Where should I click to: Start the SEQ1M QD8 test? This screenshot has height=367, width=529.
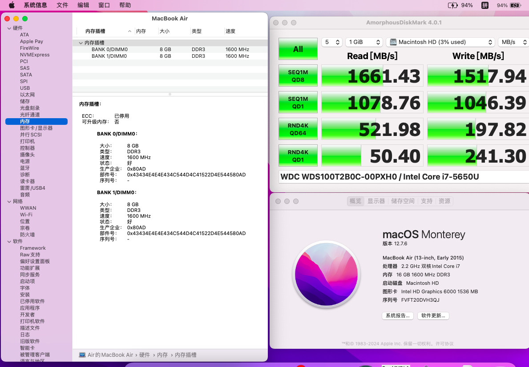coord(298,76)
